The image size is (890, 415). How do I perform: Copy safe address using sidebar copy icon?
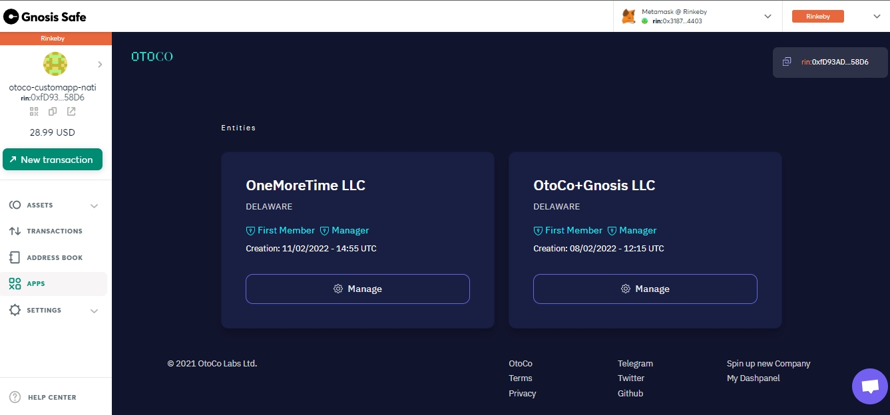53,112
